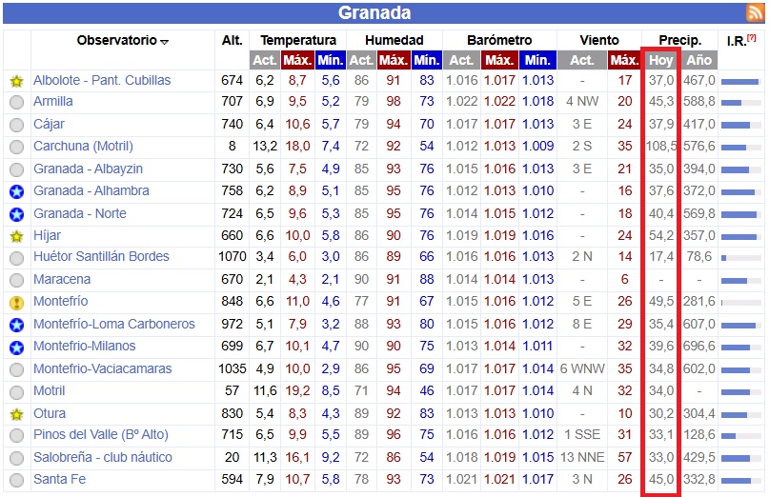
Task: Select the blue star icon beside Montefrio-Milanos
Action: (x=16, y=347)
